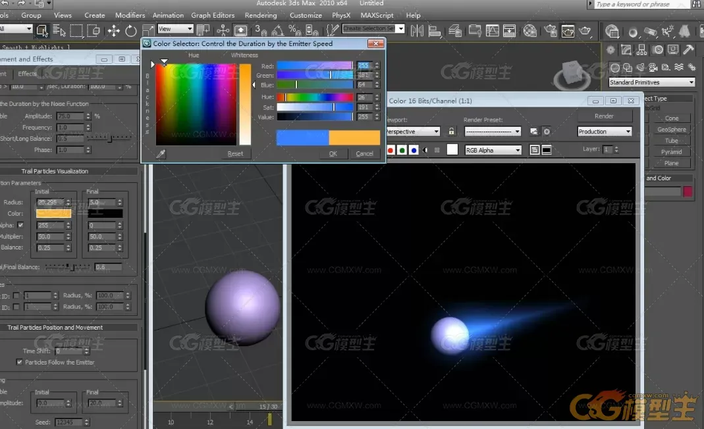Open the Production render mode dropdown

coord(605,132)
